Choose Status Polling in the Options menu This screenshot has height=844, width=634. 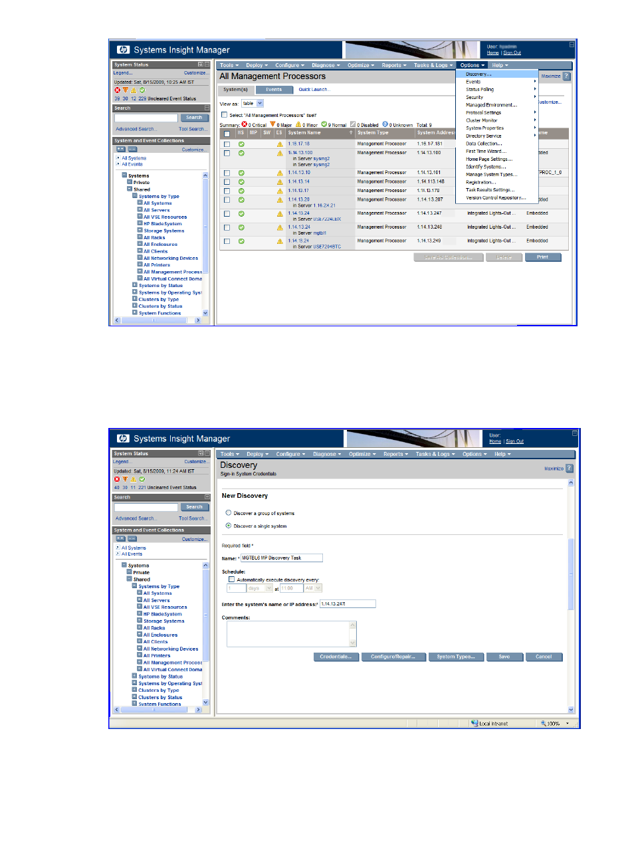click(x=496, y=90)
